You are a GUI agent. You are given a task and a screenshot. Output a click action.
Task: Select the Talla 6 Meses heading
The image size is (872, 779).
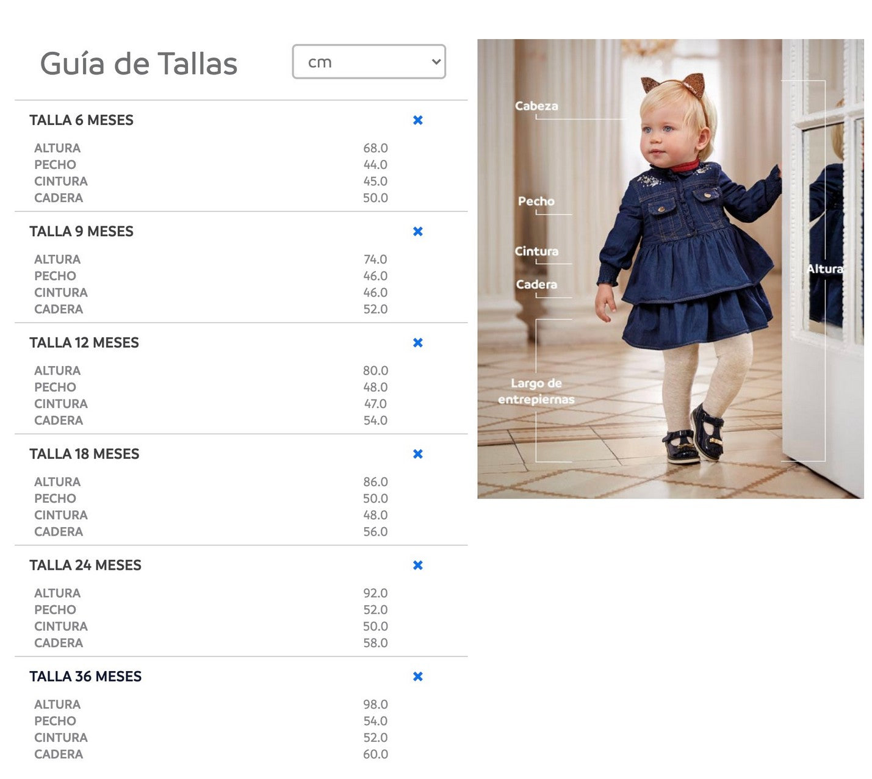(81, 120)
